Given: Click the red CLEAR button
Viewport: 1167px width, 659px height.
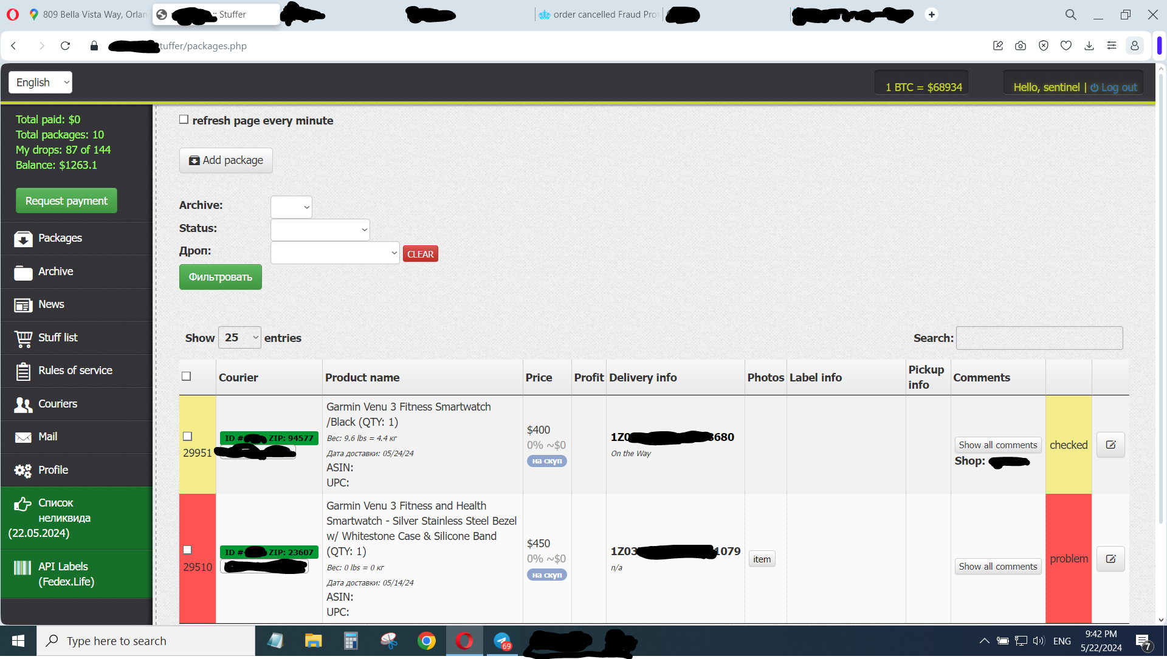Looking at the screenshot, I should click(x=421, y=254).
